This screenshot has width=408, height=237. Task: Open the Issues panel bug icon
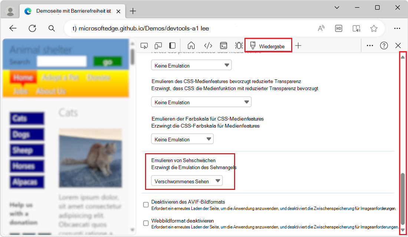coord(238,45)
